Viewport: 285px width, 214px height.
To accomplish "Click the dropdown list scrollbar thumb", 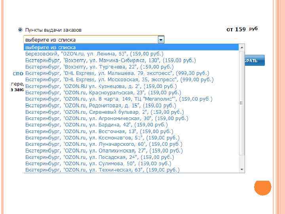I will pyautogui.click(x=242, y=103).
